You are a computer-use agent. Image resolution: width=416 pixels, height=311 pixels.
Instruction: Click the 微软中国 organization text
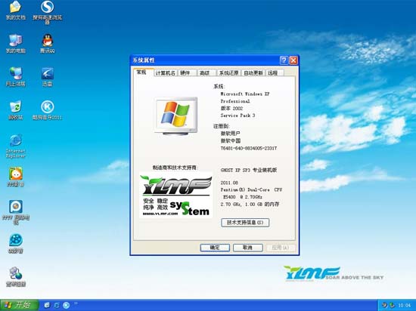pyautogui.click(x=230, y=141)
